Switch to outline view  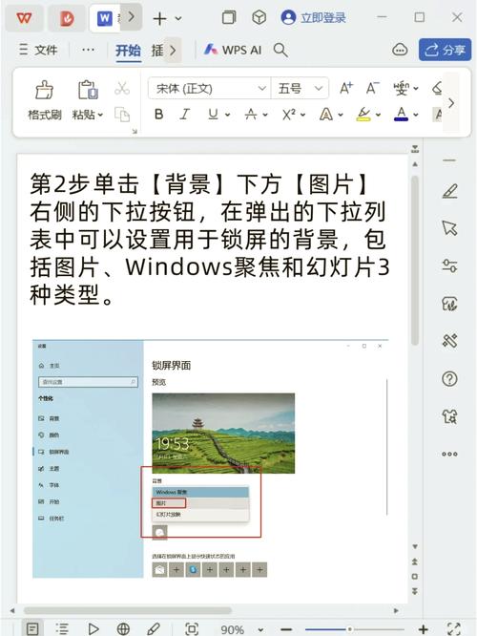point(62,629)
